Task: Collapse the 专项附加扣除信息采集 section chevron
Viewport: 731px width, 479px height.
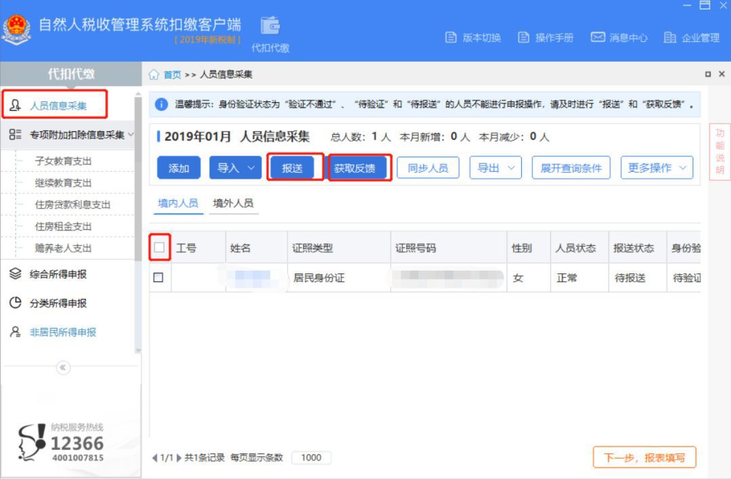Action: pyautogui.click(x=131, y=134)
